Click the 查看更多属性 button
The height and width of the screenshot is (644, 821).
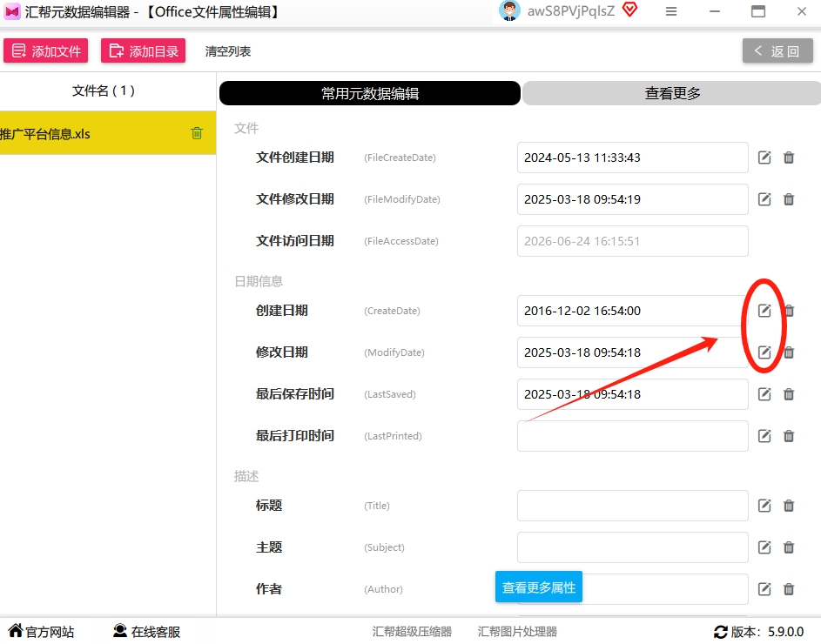click(539, 587)
